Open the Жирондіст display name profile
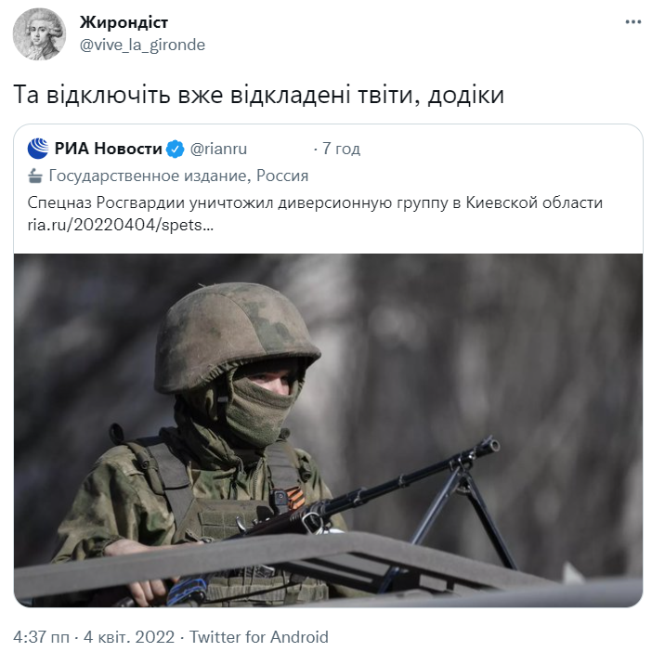652x665 pixels. 124,22
